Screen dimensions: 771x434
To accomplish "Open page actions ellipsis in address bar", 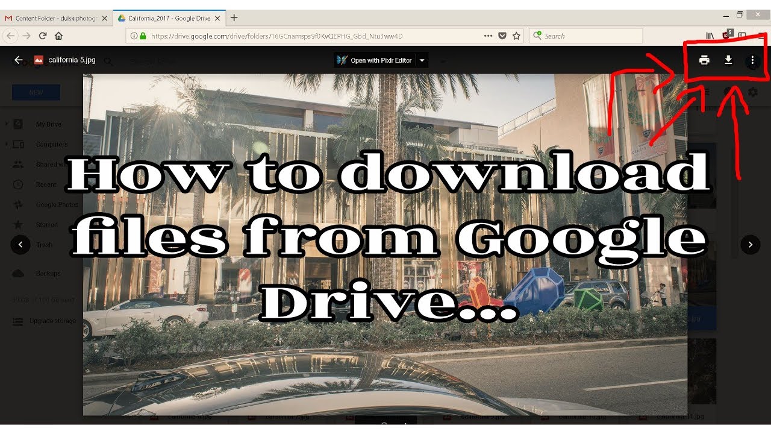I will click(488, 36).
